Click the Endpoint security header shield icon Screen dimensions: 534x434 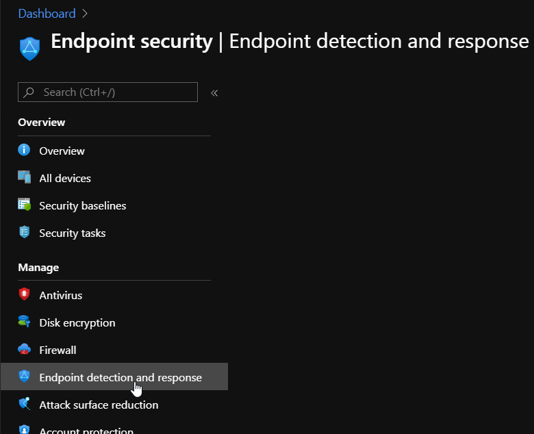pos(30,46)
